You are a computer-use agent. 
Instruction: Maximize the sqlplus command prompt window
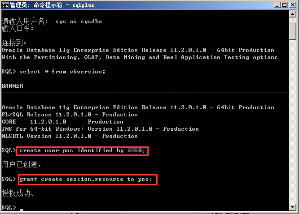(283, 5)
